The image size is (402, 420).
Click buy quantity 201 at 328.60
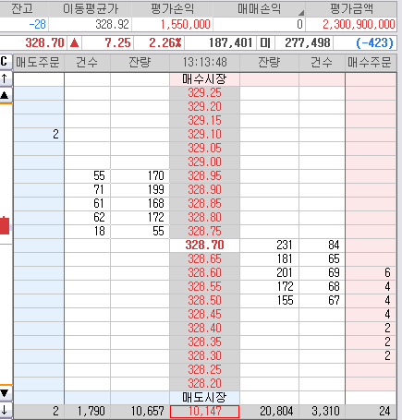[x=269, y=273]
